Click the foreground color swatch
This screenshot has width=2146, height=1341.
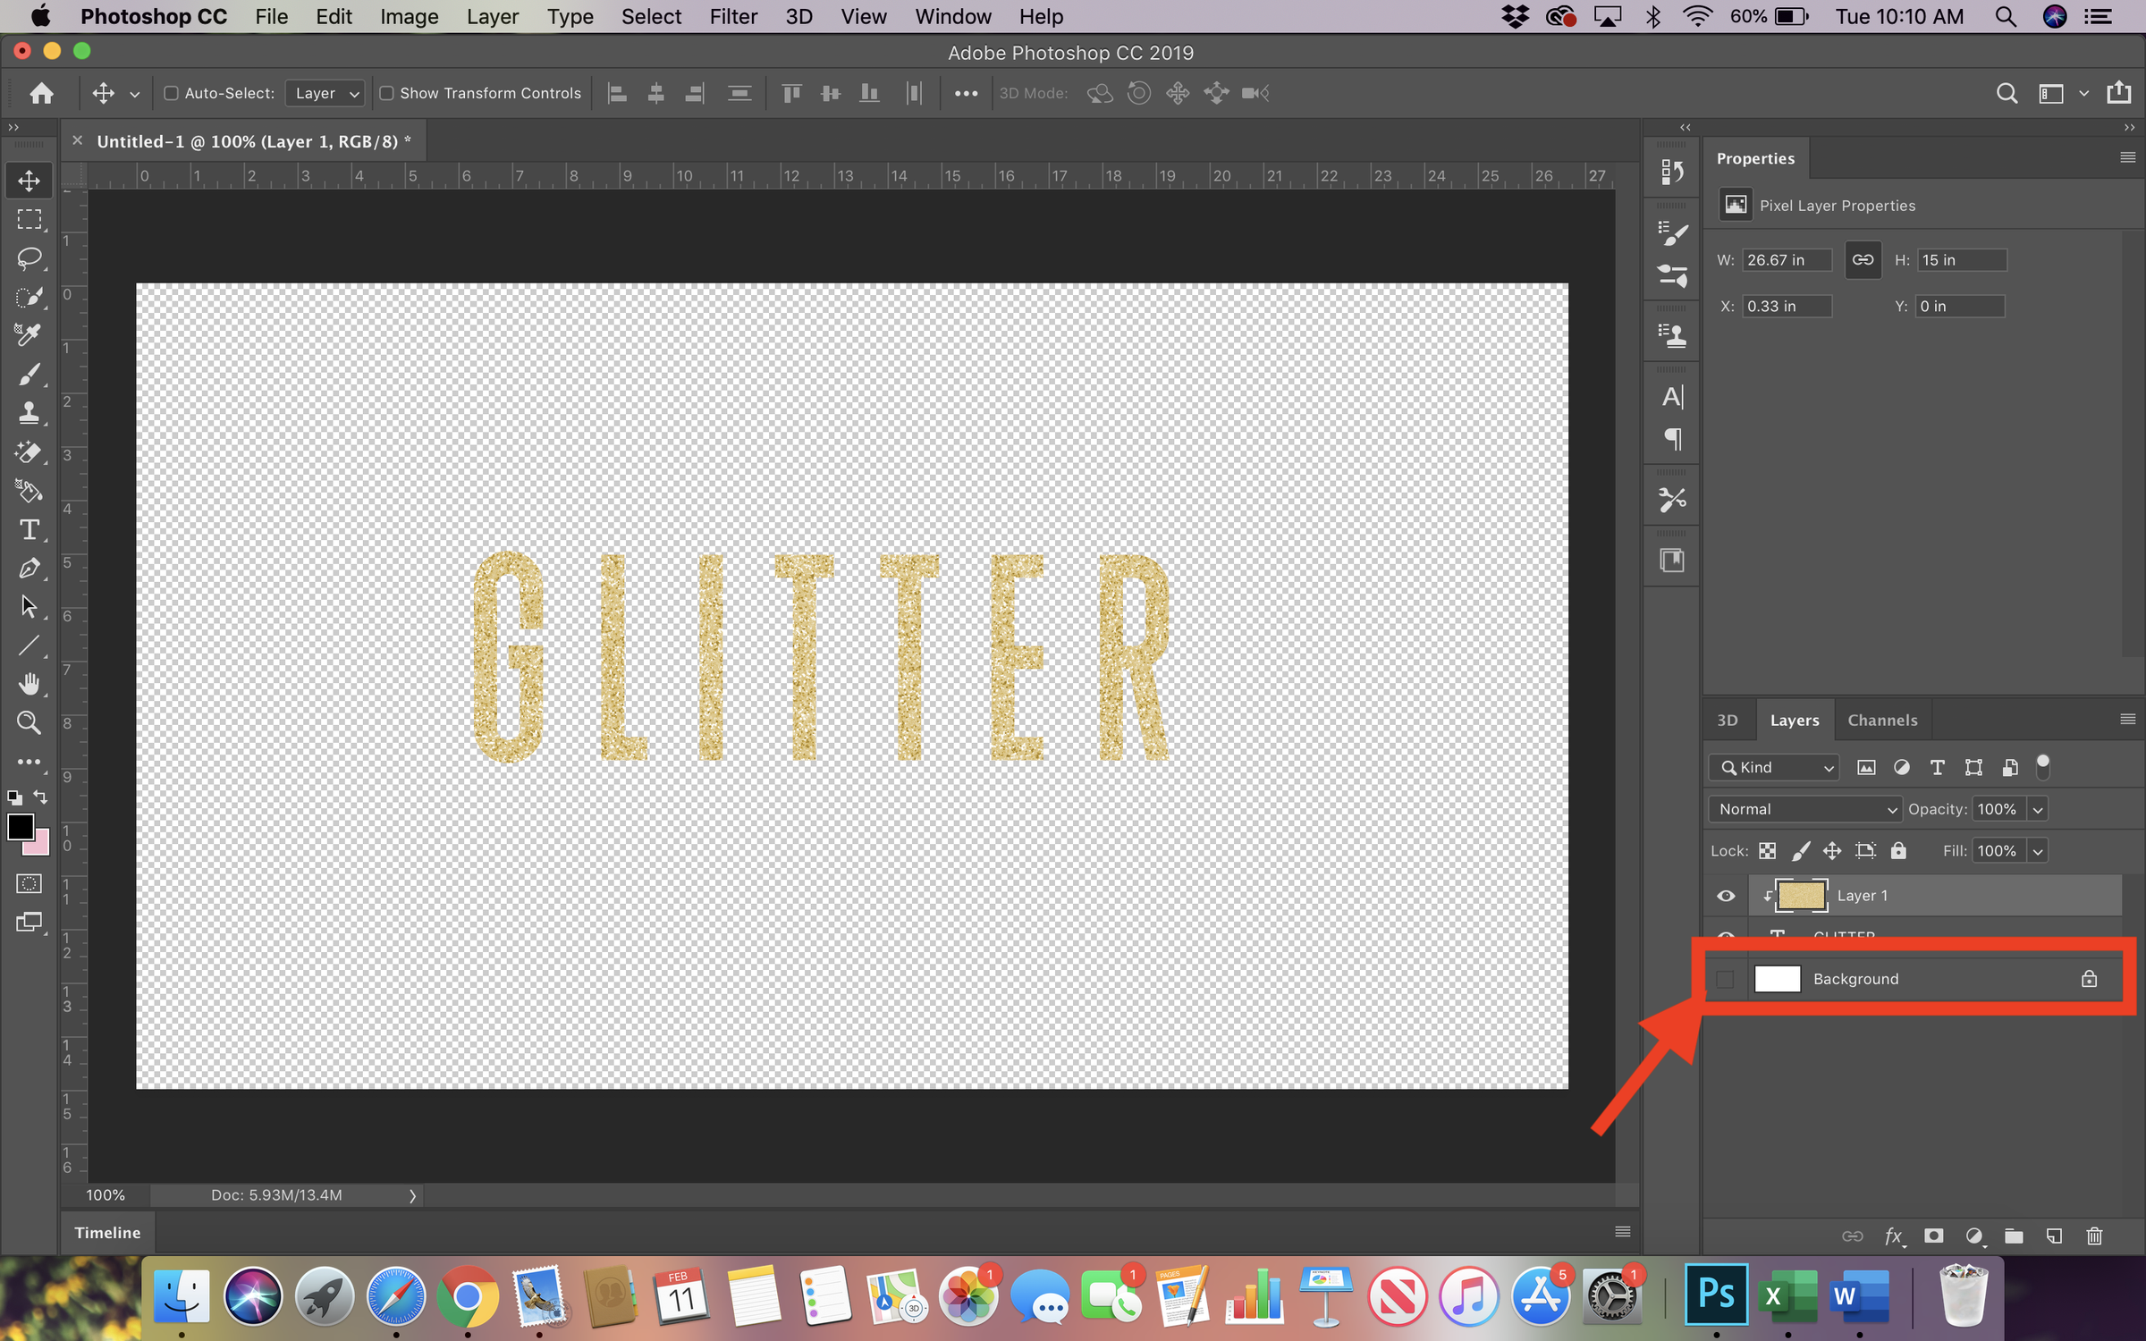22,827
